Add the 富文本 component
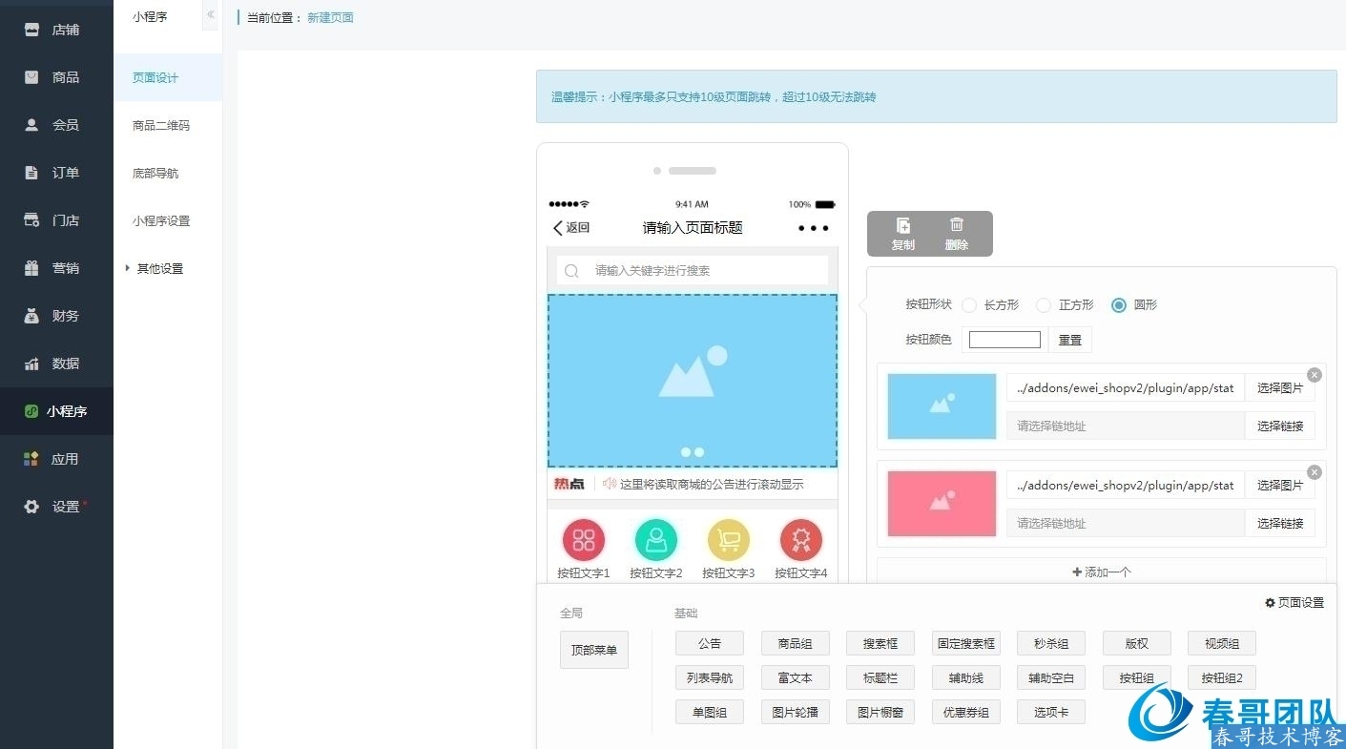The height and width of the screenshot is (749, 1346). point(796,677)
